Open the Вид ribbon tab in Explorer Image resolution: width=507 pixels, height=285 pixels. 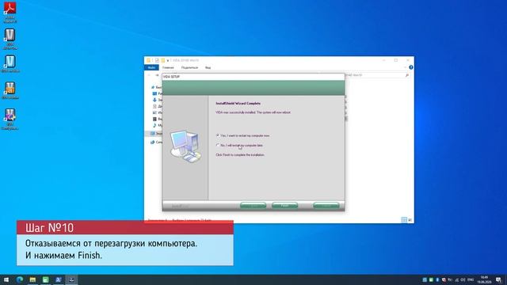tap(208, 67)
